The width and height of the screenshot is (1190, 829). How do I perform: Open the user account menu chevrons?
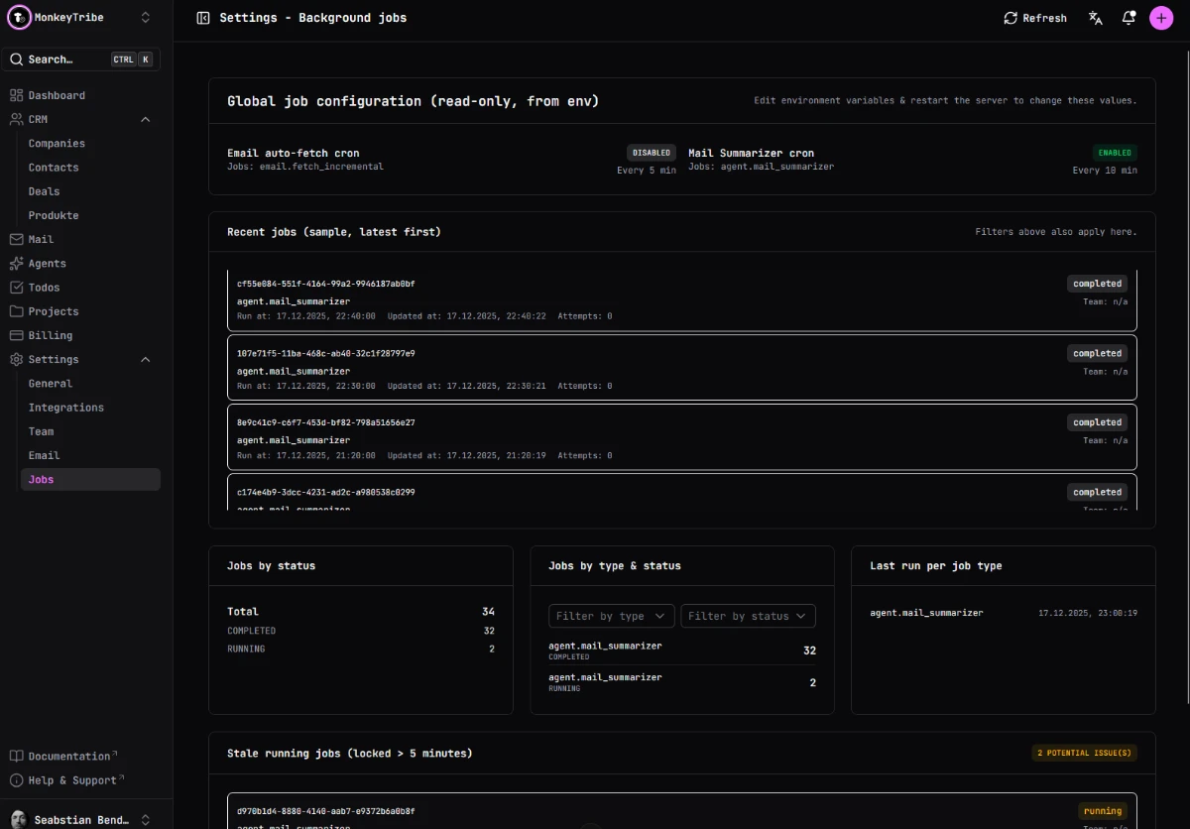[146, 820]
